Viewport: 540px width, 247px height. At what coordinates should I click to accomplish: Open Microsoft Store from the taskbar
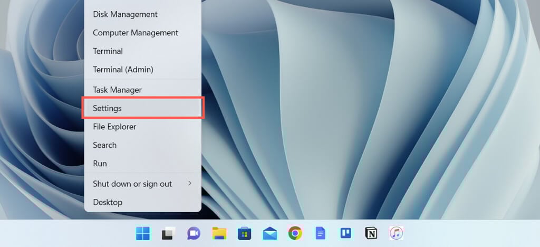coord(244,233)
